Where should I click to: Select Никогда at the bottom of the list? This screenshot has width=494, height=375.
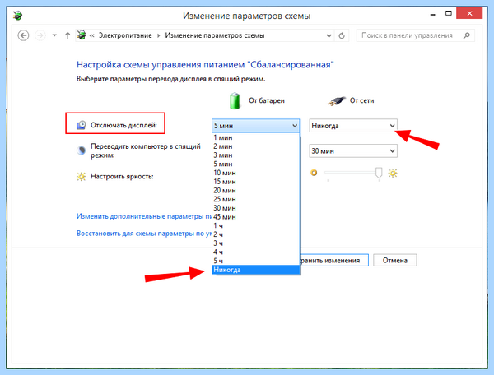click(x=255, y=270)
